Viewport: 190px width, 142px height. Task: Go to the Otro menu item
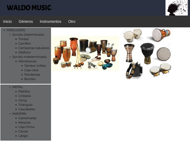[72, 21]
